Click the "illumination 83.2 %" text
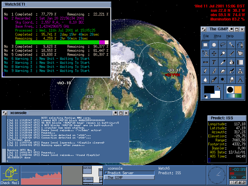The image size is (248, 186). [228, 19]
